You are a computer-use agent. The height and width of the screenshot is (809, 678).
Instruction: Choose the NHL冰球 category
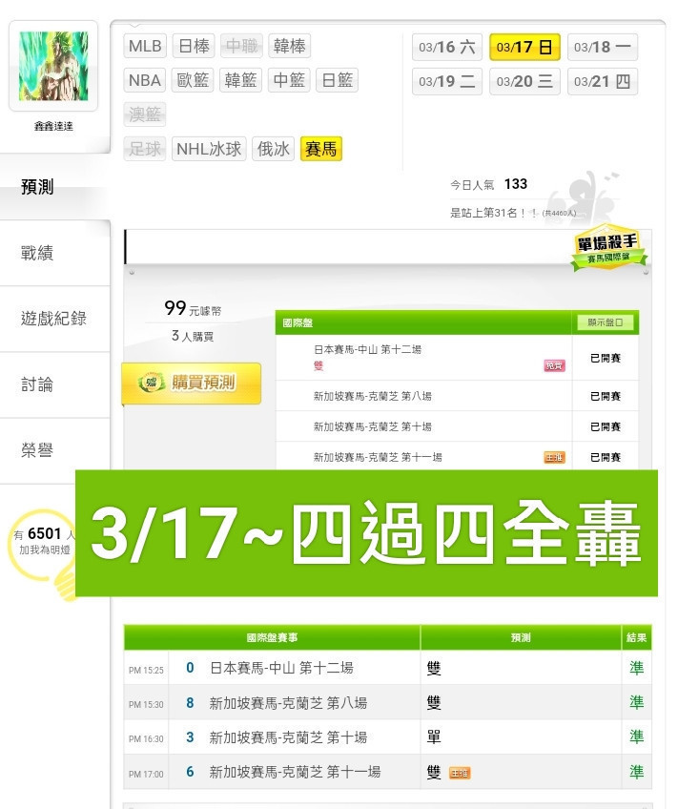[209, 149]
